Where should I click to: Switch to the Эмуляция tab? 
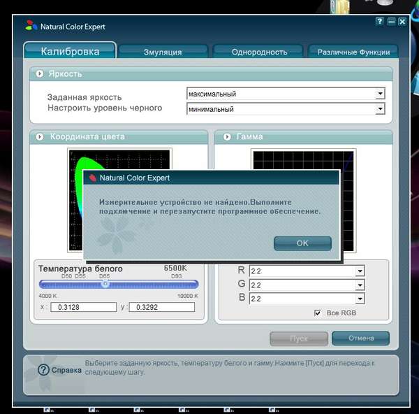[163, 52]
